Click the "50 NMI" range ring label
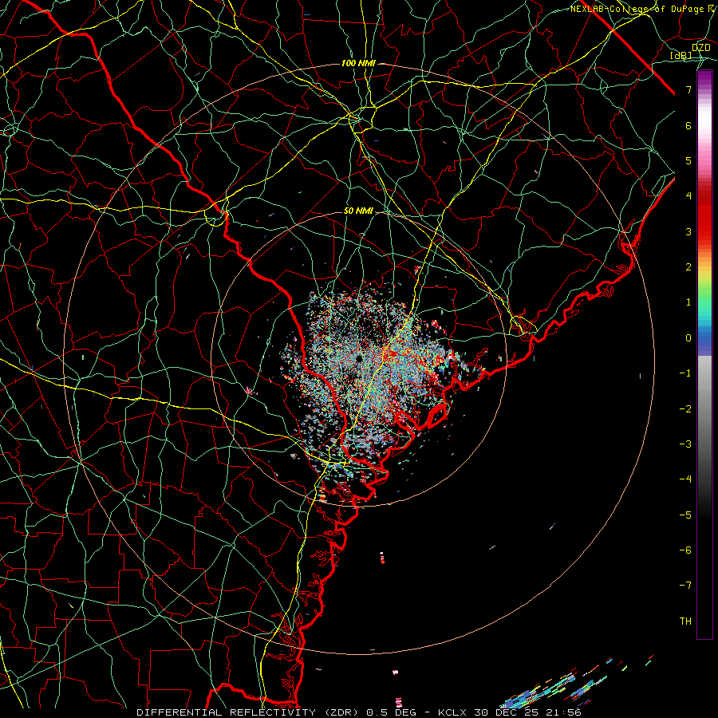The width and height of the screenshot is (718, 718). (358, 211)
